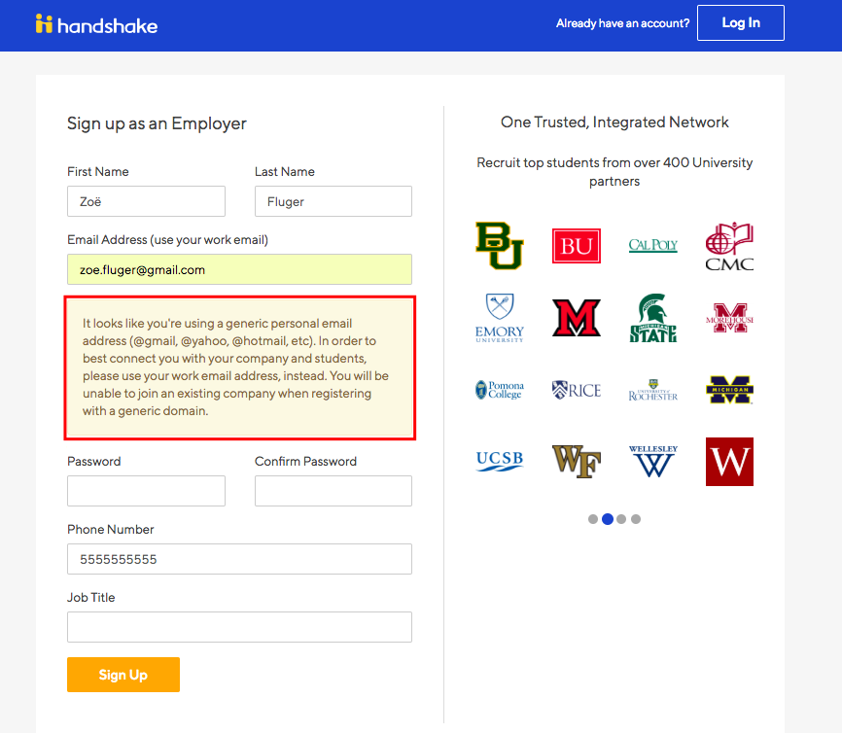Click the Email Address input field
Screen dimensions: 842x733
coord(239,269)
